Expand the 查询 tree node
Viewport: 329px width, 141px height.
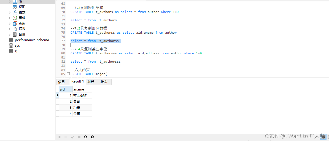(x=9, y=23)
